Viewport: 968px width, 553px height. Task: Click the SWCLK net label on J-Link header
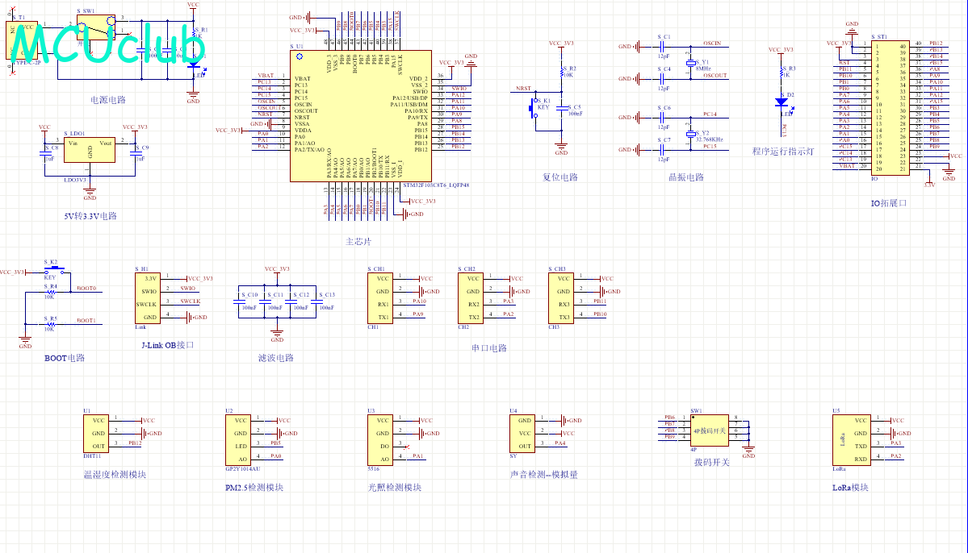pyautogui.click(x=191, y=301)
